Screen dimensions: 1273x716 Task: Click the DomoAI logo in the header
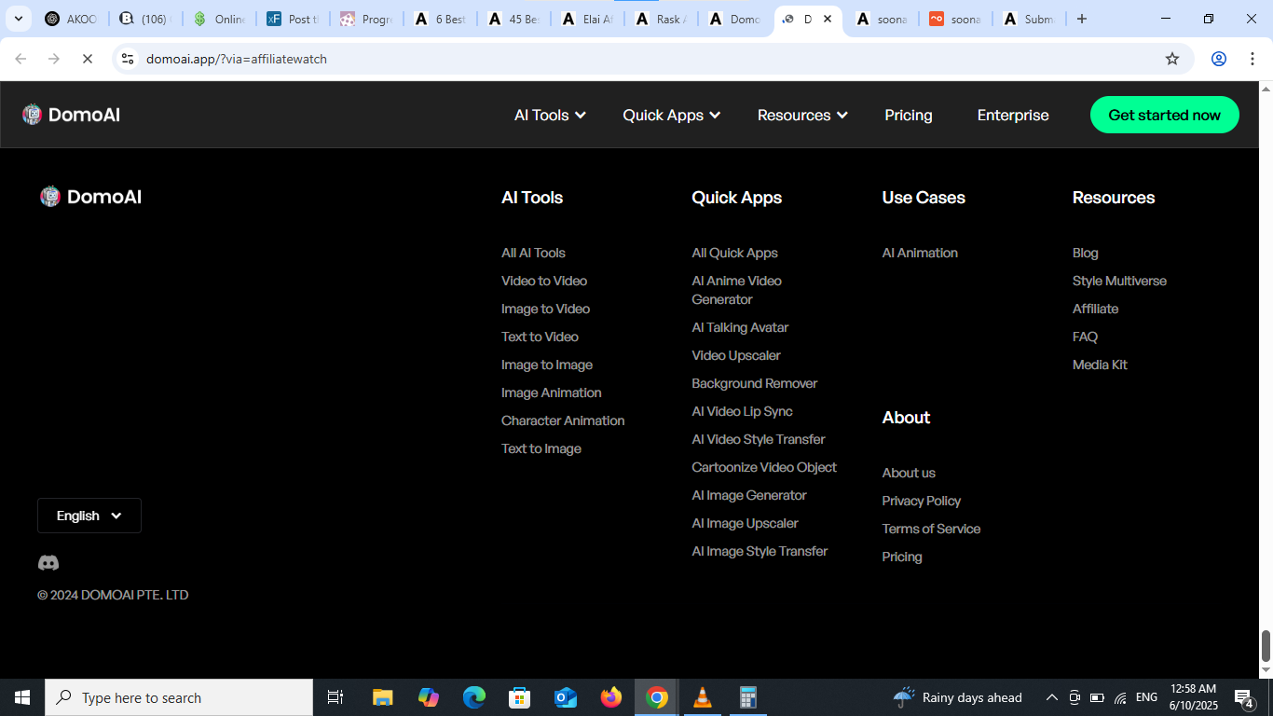coord(71,115)
